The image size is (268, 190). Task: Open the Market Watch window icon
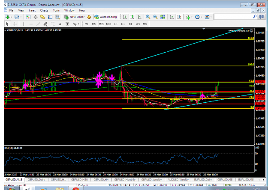[28, 17]
